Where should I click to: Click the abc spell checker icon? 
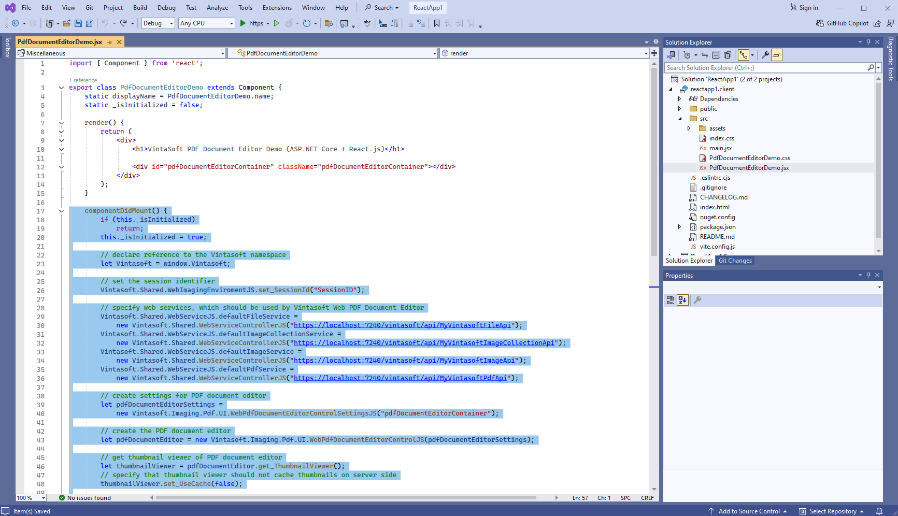click(x=367, y=23)
